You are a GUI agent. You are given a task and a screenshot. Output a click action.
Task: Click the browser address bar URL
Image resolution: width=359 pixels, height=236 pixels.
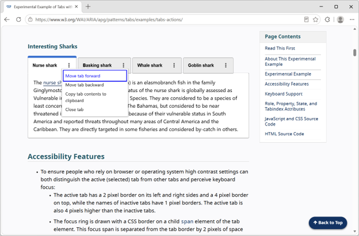pyautogui.click(x=109, y=20)
